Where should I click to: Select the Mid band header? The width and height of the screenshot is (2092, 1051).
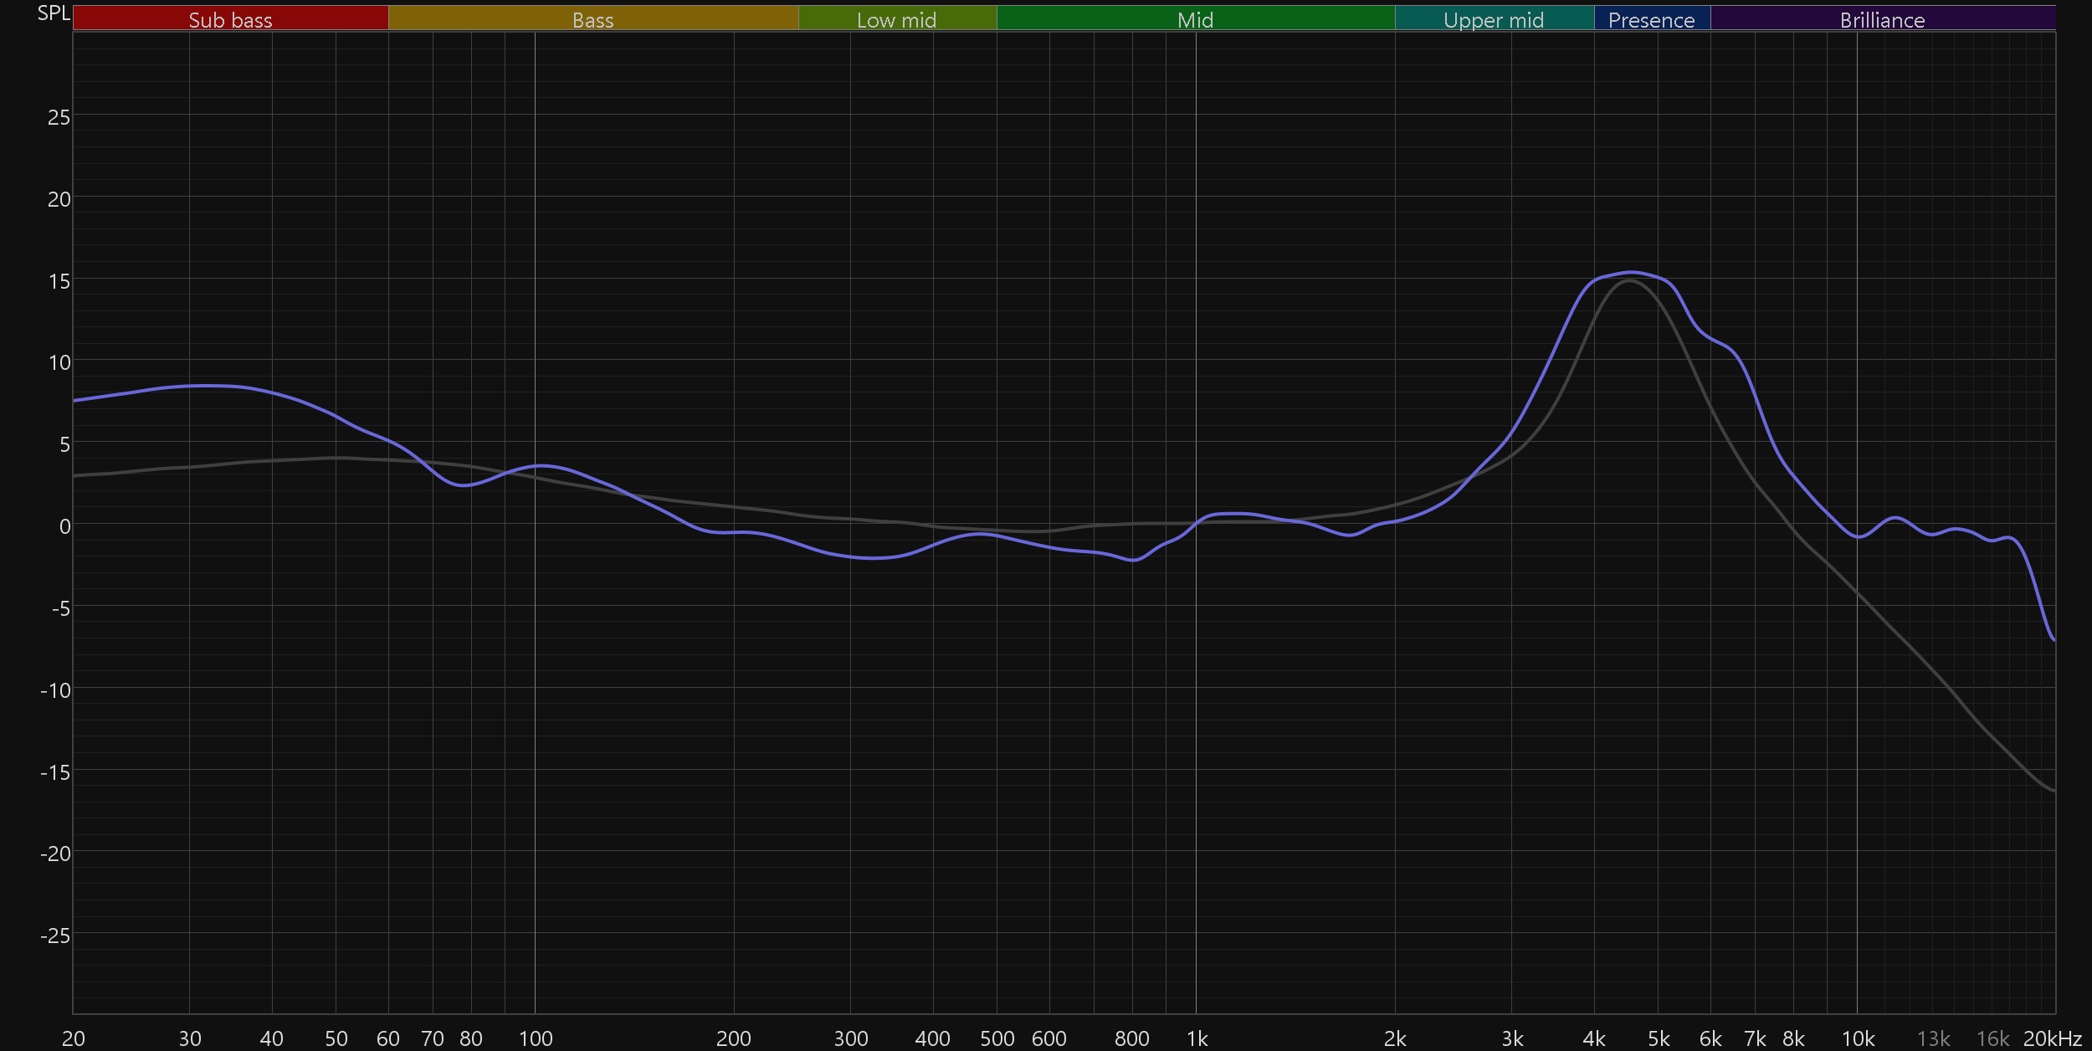click(x=1195, y=19)
